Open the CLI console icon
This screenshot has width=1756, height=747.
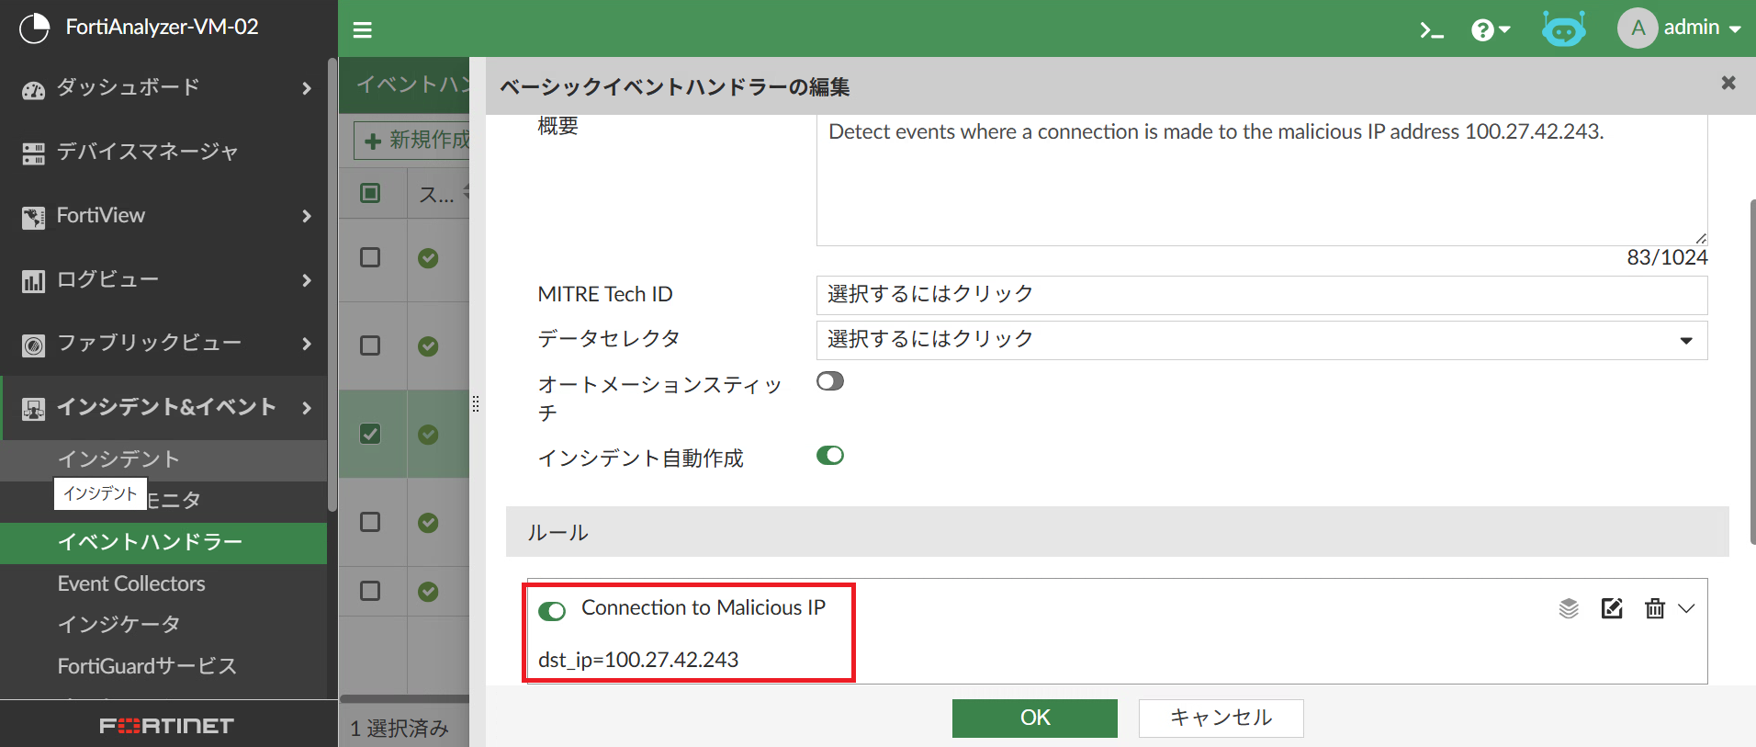[1431, 30]
